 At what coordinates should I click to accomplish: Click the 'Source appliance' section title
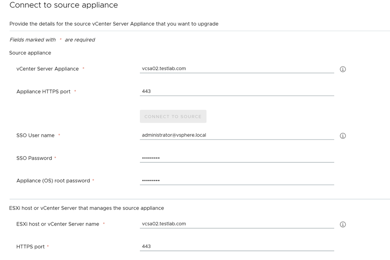coord(30,53)
